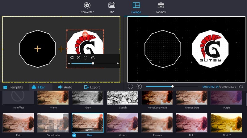Add media to the empty left cell

click(37, 49)
